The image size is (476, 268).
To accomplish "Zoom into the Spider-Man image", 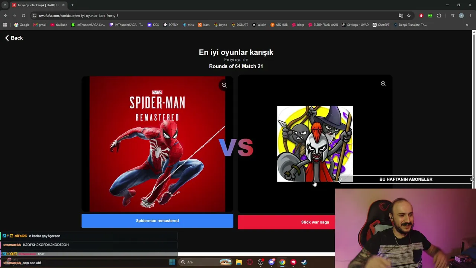I will tap(224, 85).
